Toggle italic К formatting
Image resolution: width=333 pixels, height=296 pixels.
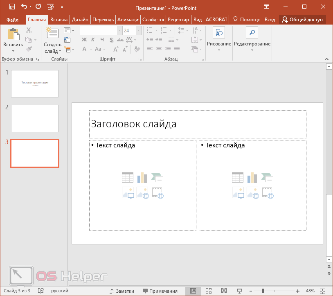[93, 40]
